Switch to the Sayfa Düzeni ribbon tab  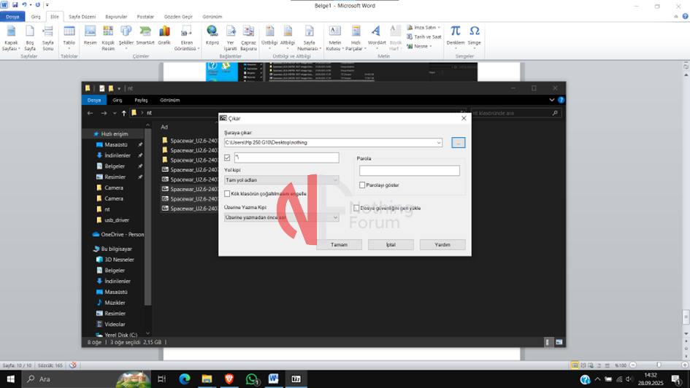tap(82, 16)
